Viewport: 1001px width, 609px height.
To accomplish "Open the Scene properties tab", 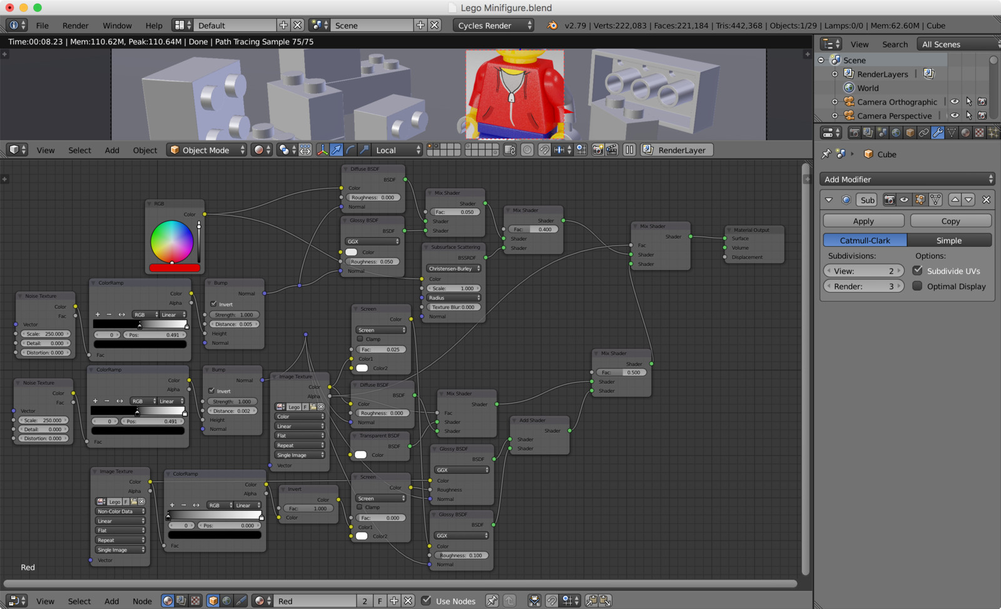I will tap(882, 133).
